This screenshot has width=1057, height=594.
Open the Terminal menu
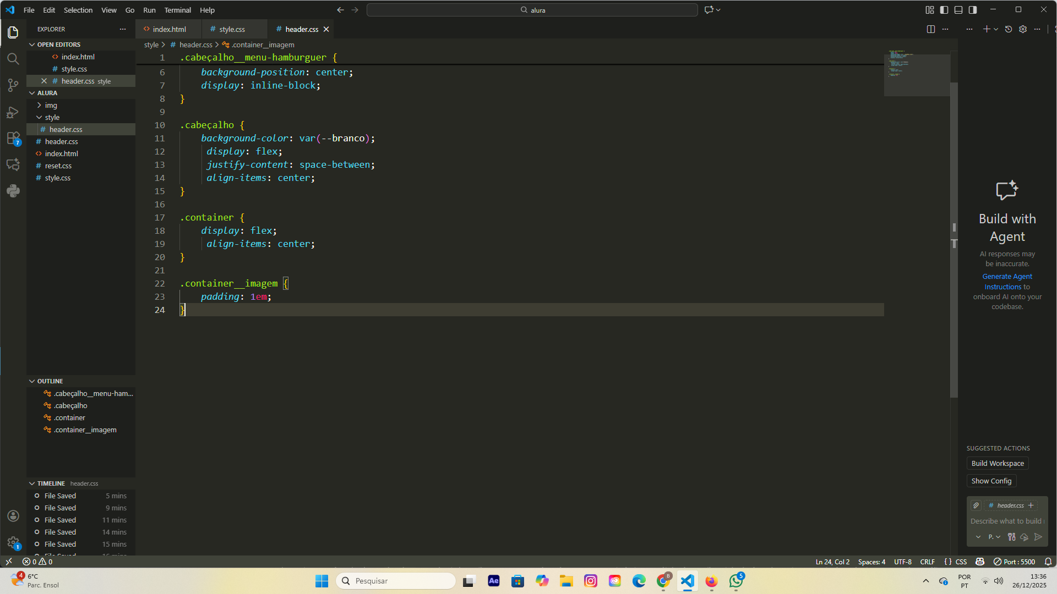(x=177, y=10)
